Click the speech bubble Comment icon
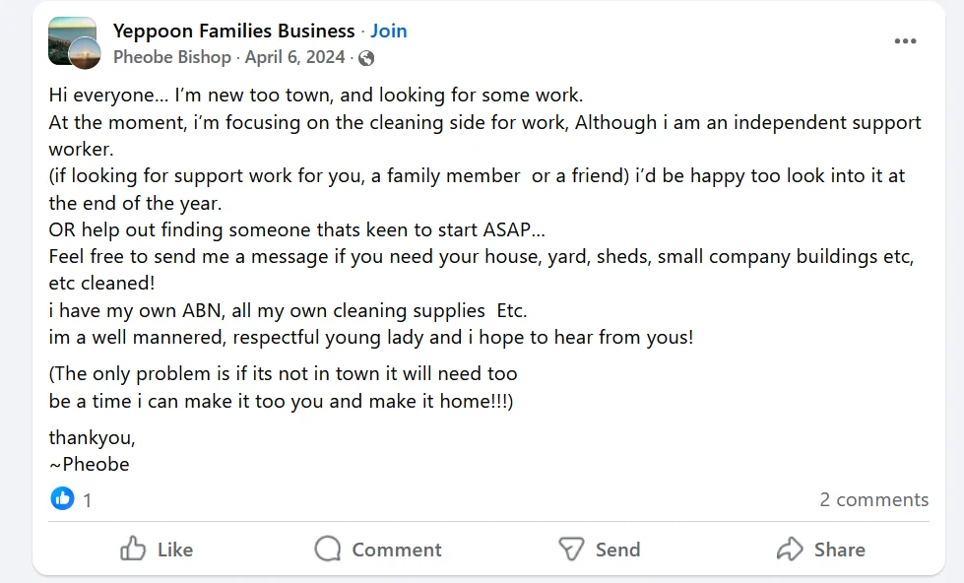The width and height of the screenshot is (964, 583). pyautogui.click(x=328, y=550)
